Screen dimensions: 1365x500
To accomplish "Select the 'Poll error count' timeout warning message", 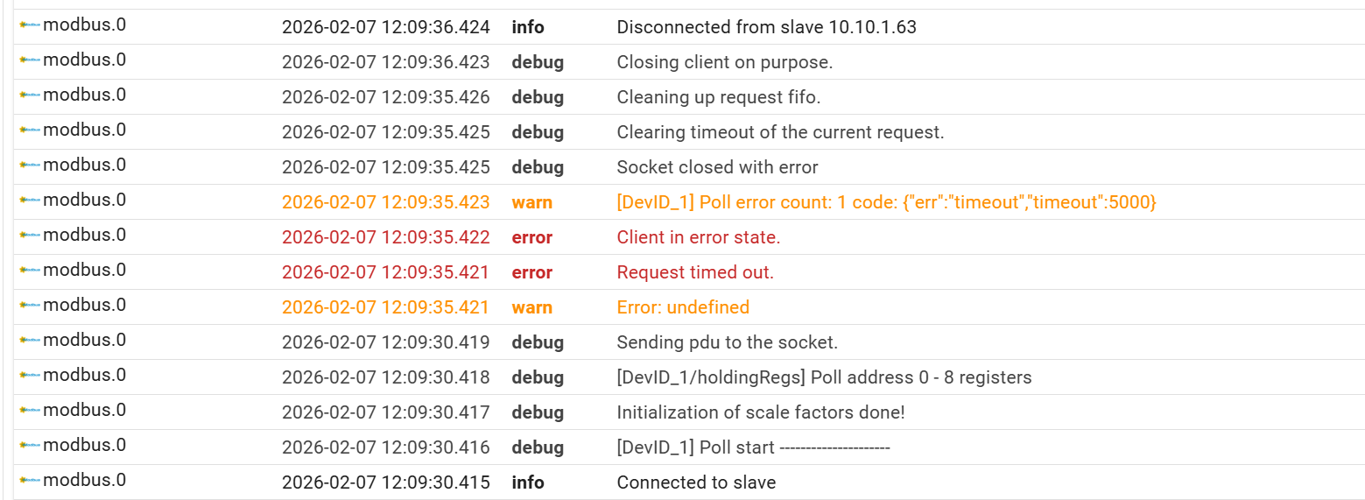I will 886,202.
